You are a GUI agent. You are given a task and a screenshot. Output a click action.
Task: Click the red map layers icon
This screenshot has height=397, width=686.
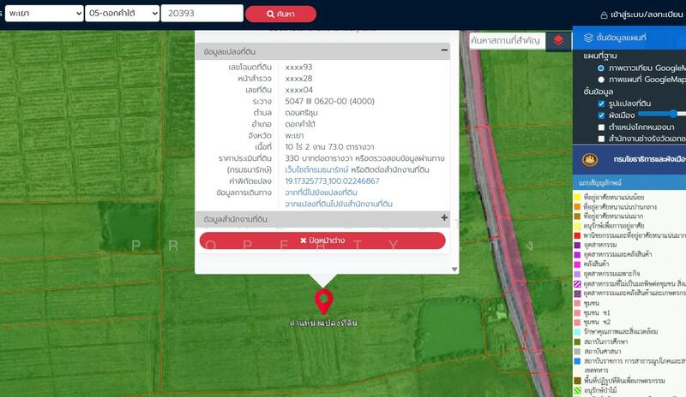[558, 40]
